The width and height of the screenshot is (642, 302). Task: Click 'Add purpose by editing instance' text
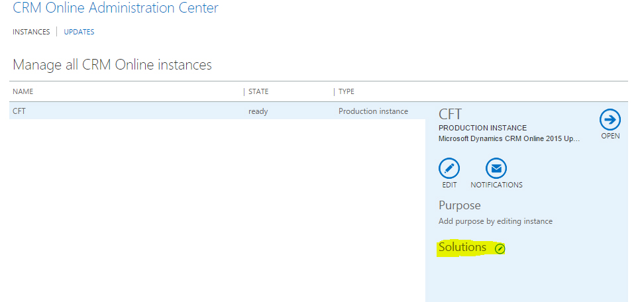coord(495,221)
